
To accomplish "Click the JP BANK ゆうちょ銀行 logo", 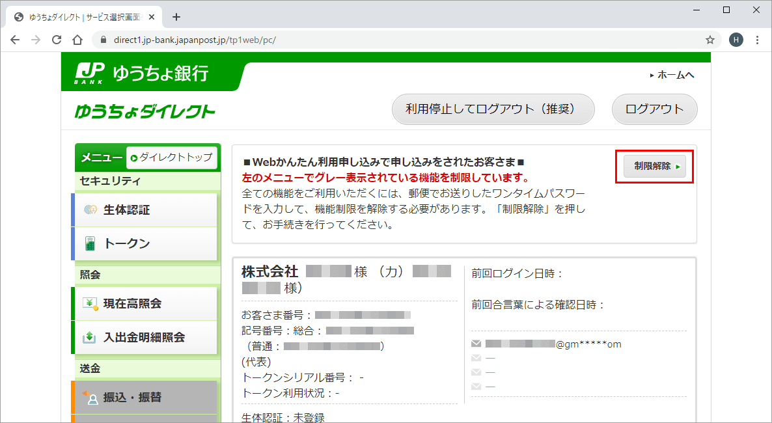I will 143,74.
